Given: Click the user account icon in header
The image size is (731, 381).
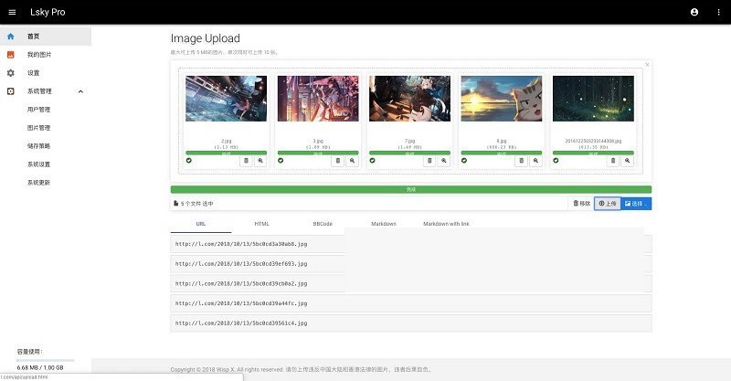Looking at the screenshot, I should coord(694,12).
